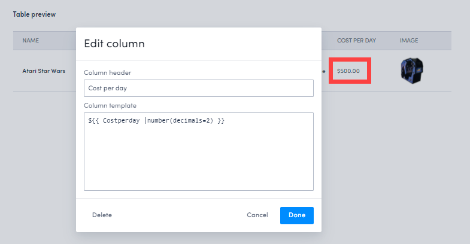
Task: Open the arcade machine thumbnail image
Action: pos(412,71)
